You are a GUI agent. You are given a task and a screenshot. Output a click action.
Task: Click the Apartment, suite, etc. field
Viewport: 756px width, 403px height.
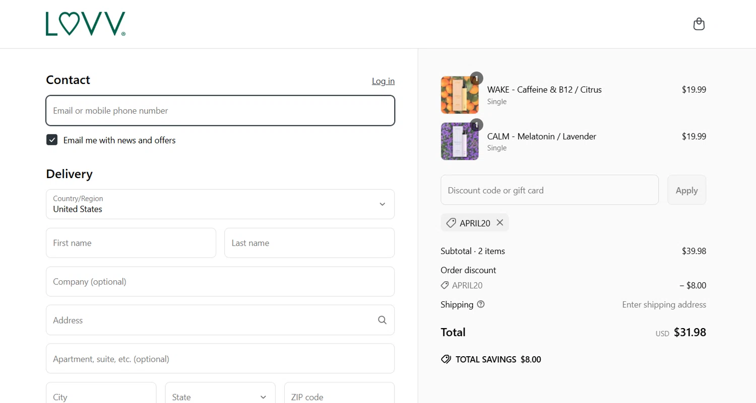220,359
